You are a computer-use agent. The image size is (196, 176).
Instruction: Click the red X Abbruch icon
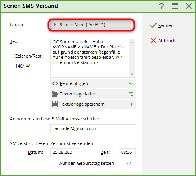[x=153, y=41]
